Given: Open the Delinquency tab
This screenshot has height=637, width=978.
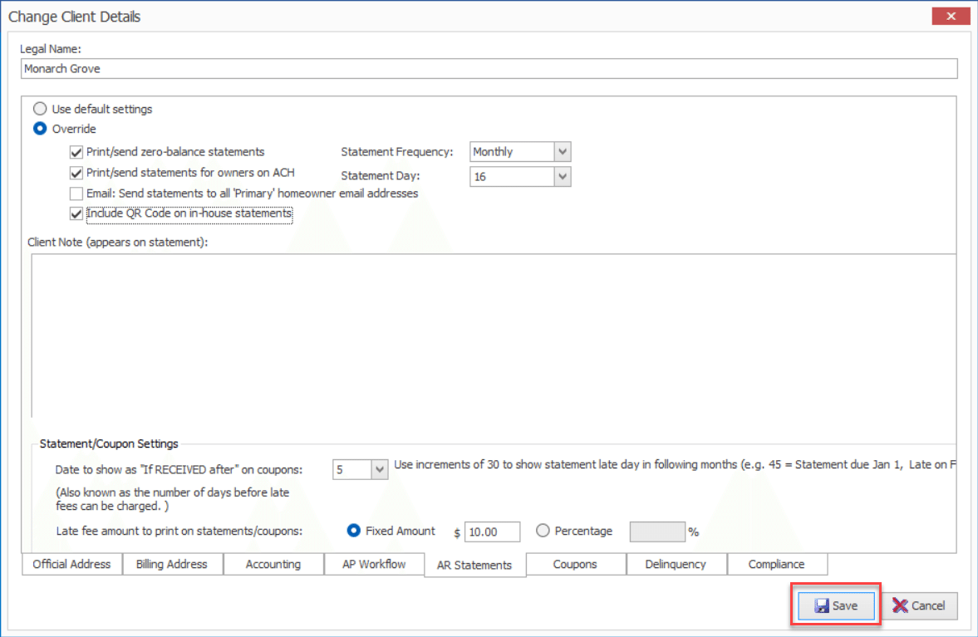Looking at the screenshot, I should [x=676, y=564].
